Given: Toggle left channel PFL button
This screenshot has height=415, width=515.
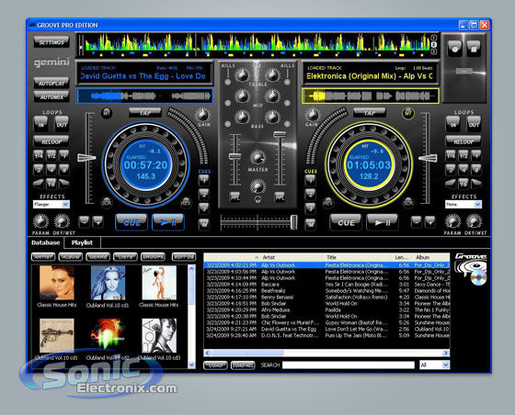Looking at the screenshot, I should point(235,196).
